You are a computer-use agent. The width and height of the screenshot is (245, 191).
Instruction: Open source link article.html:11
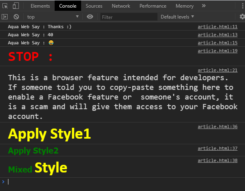coord(218,27)
